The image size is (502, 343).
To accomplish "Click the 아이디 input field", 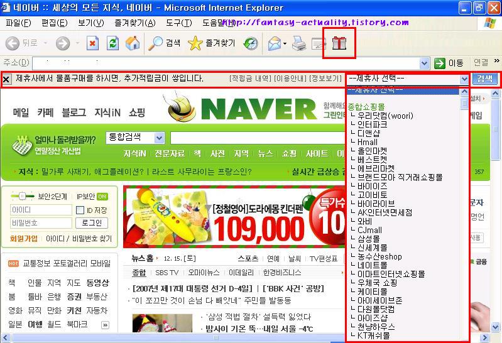I will [41, 210].
